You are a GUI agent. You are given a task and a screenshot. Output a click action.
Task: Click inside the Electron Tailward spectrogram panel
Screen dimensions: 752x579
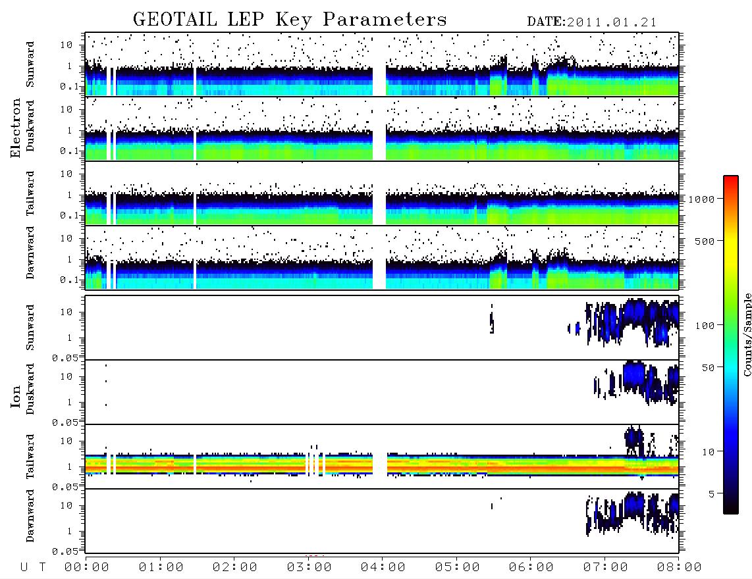[x=382, y=193]
